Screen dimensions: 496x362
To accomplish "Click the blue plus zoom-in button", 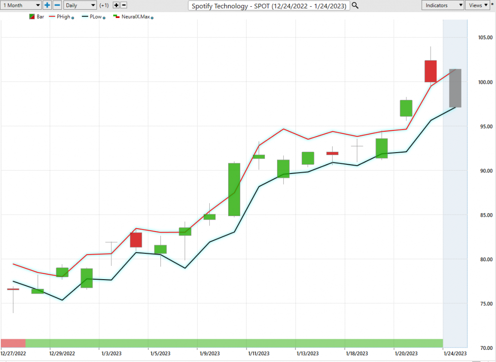I will coord(47,5).
